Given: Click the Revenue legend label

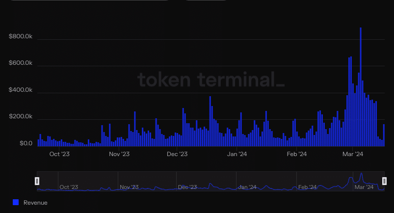Looking at the screenshot, I should (35, 202).
